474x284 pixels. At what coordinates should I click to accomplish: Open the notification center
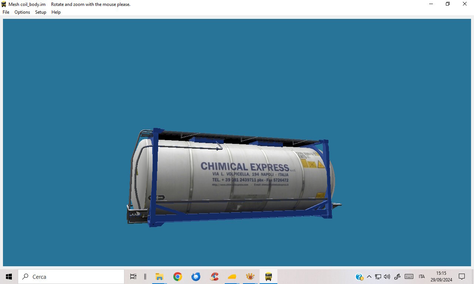point(462,277)
